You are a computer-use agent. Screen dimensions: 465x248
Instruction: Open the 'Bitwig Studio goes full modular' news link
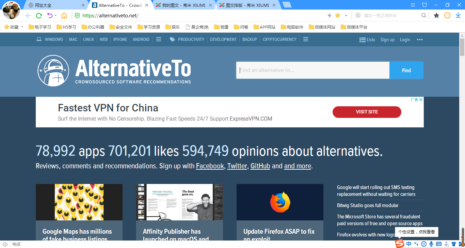pos(368,205)
